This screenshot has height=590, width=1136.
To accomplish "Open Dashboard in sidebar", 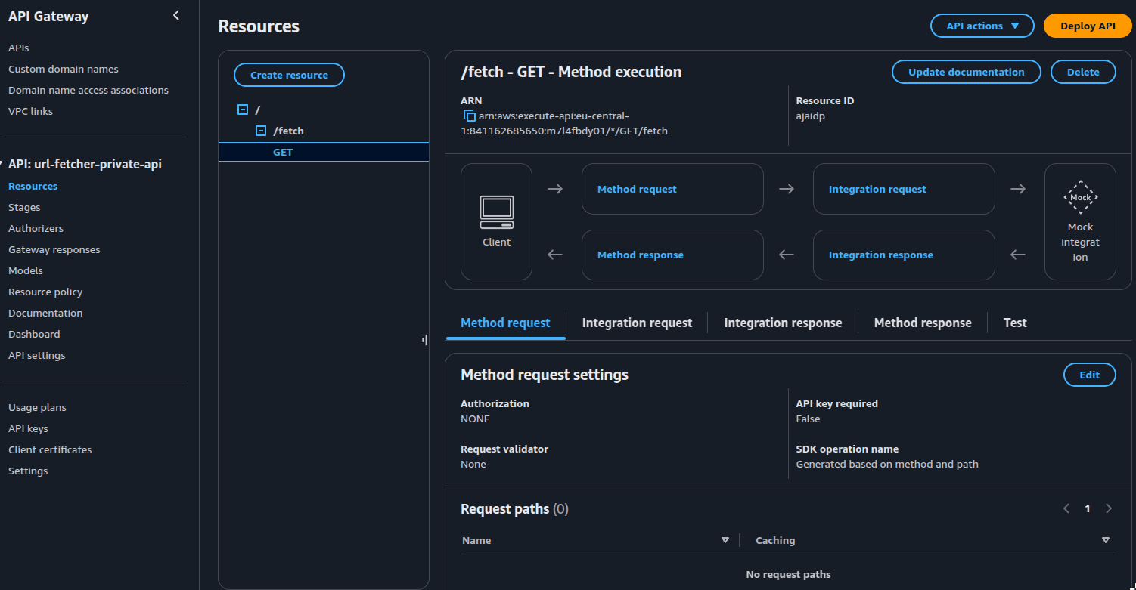I will click(34, 334).
